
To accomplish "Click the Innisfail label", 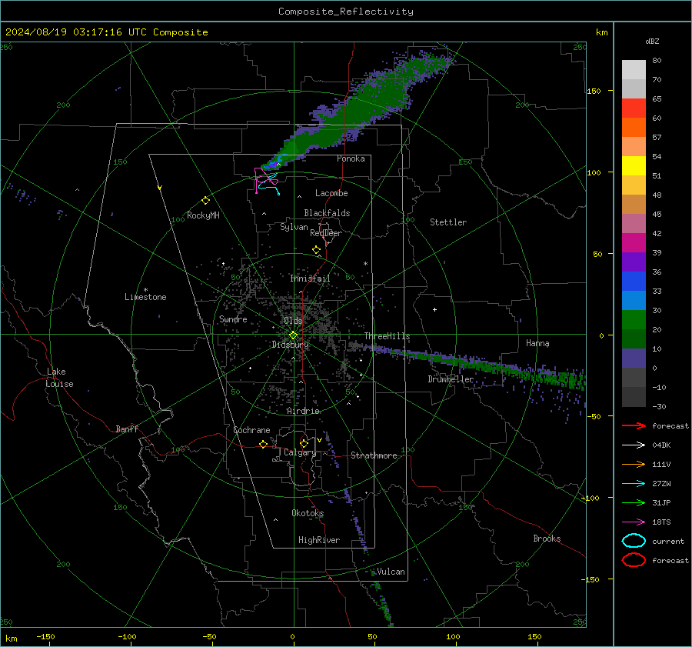I will [310, 278].
